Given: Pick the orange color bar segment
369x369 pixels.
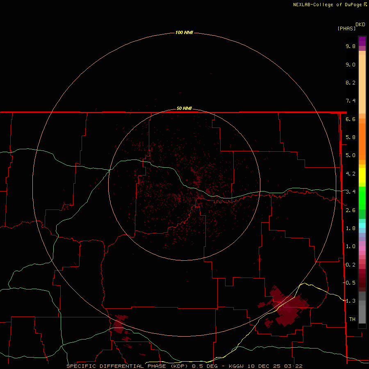Looking at the screenshot, I should (x=362, y=141).
